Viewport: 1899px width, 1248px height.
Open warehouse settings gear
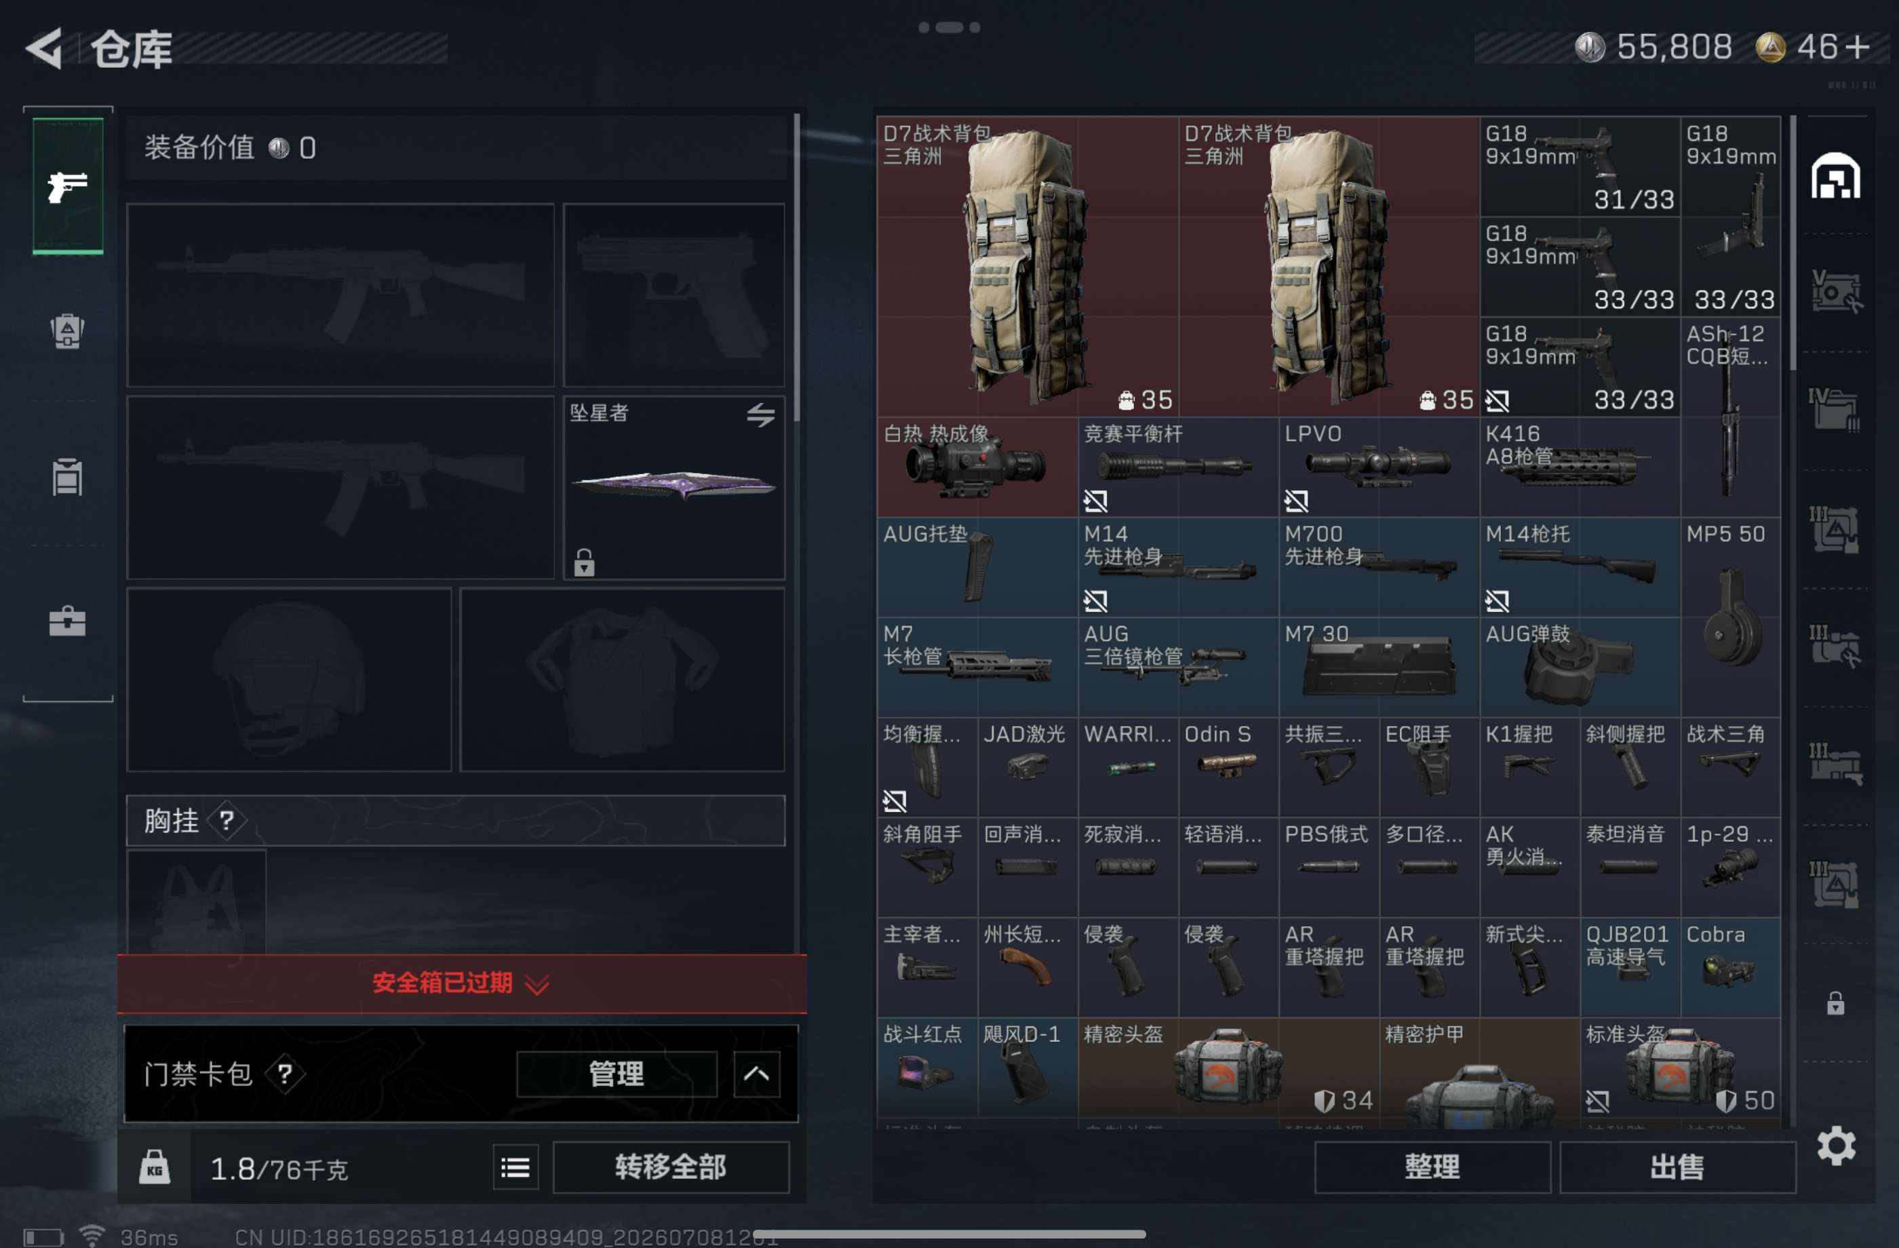click(x=1836, y=1146)
